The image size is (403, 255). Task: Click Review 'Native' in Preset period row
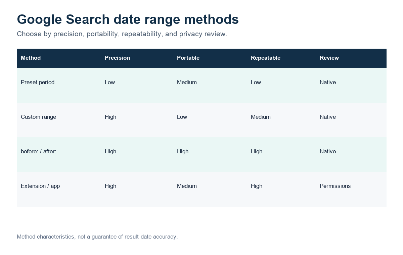pyautogui.click(x=328, y=82)
